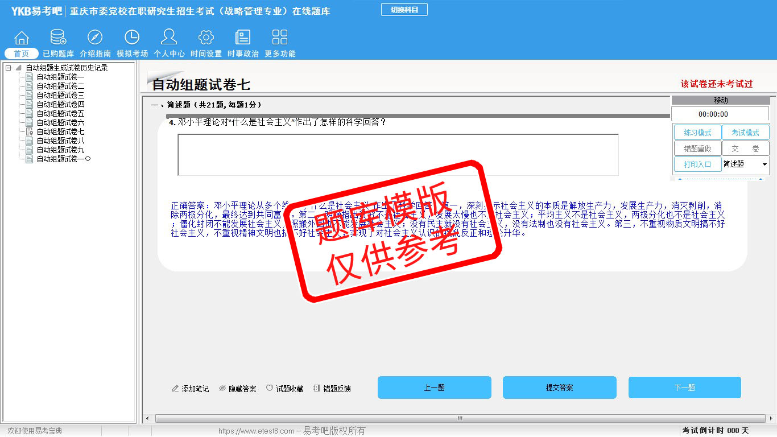
Task: Click inside the answer text input box
Action: [398, 155]
